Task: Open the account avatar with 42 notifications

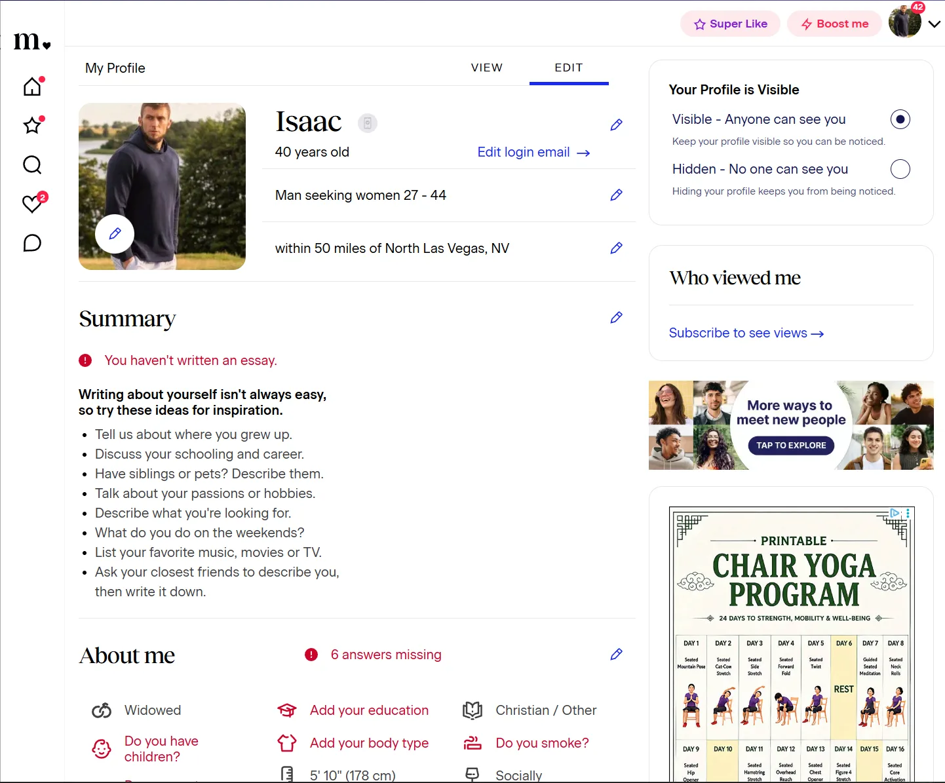Action: tap(905, 22)
